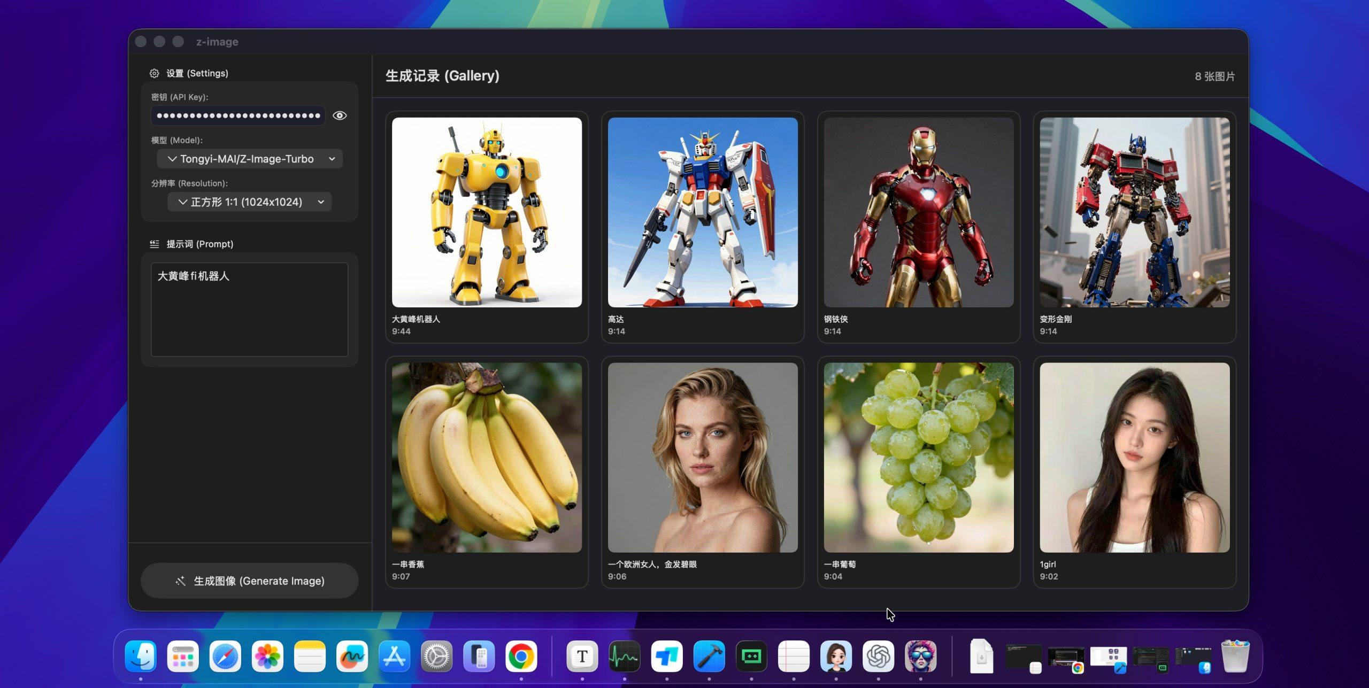Expand the resolution 1:1 (1024x1024) dropdown
Screen dimensions: 1369x688
tap(251, 202)
